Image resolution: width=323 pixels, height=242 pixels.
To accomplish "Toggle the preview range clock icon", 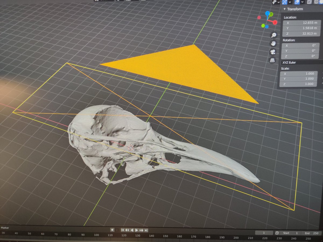I will [x=277, y=233].
